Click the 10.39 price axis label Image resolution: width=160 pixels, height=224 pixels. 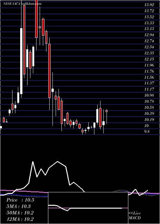(149, 114)
